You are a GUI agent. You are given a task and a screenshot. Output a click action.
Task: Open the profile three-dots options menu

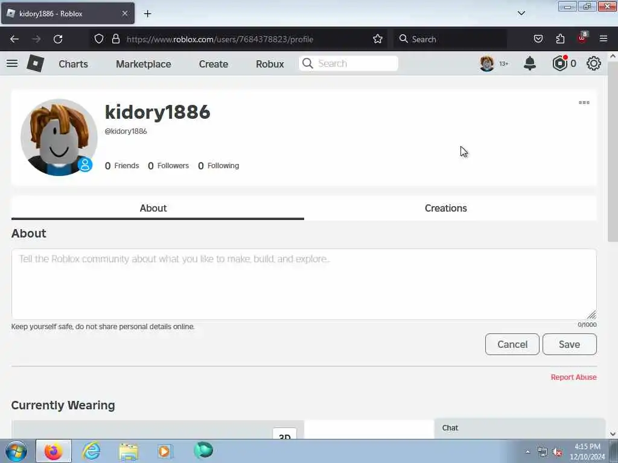(x=584, y=102)
